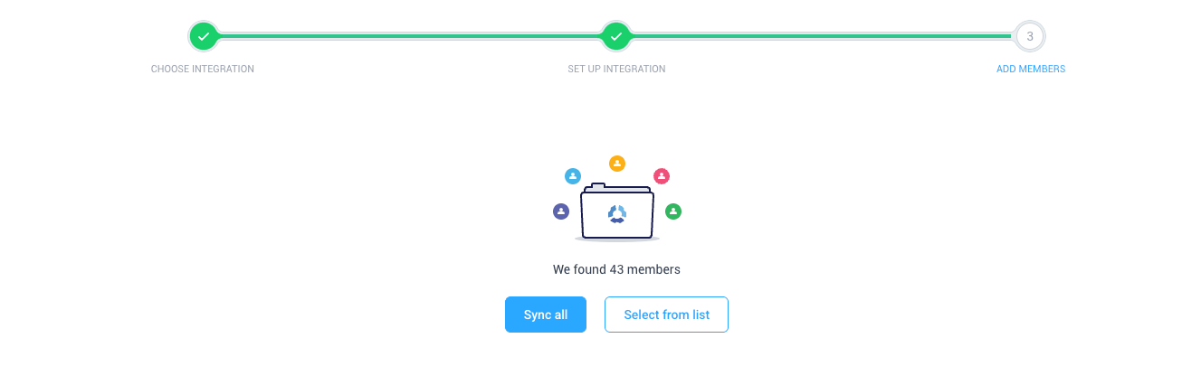Click the ADD MEMBERS step label
Viewport: 1201px width, 385px height.
point(1031,69)
